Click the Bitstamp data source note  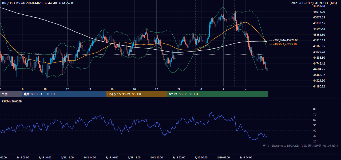(x=300, y=146)
